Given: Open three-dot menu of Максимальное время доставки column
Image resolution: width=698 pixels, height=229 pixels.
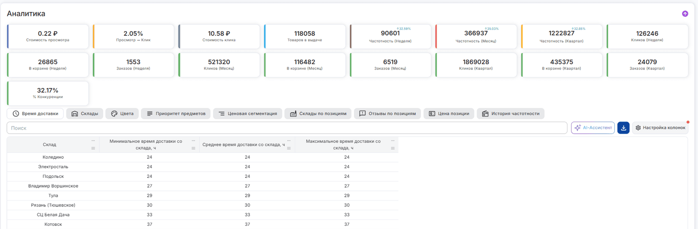Looking at the screenshot, I should tap(393, 141).
